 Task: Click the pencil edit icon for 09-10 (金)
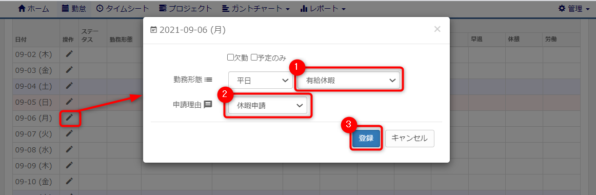pyautogui.click(x=69, y=181)
